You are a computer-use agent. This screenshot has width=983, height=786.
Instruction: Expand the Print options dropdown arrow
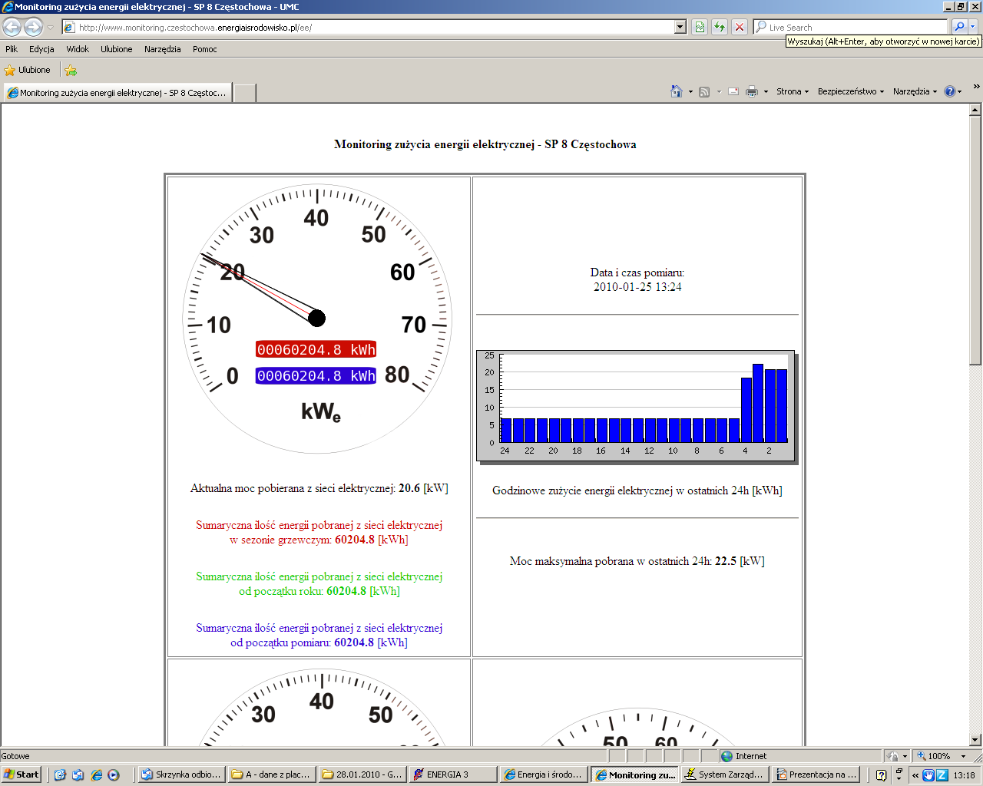(x=766, y=92)
